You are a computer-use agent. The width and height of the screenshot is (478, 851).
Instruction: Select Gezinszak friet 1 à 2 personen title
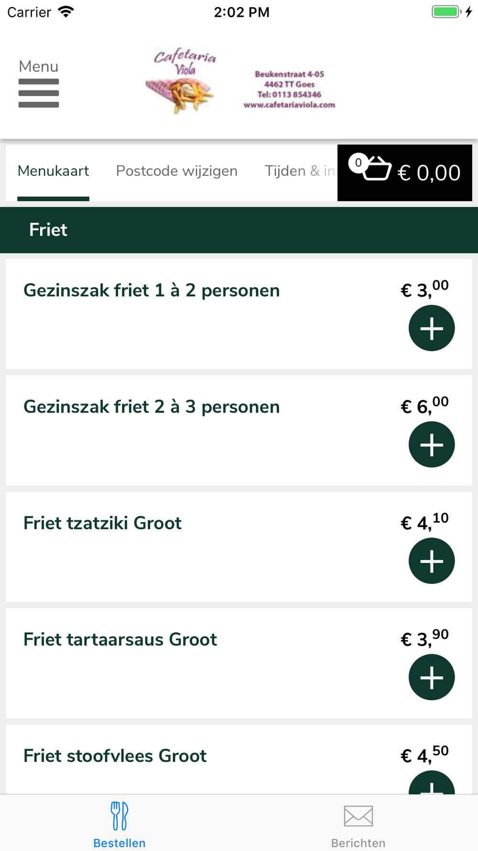pos(152,291)
